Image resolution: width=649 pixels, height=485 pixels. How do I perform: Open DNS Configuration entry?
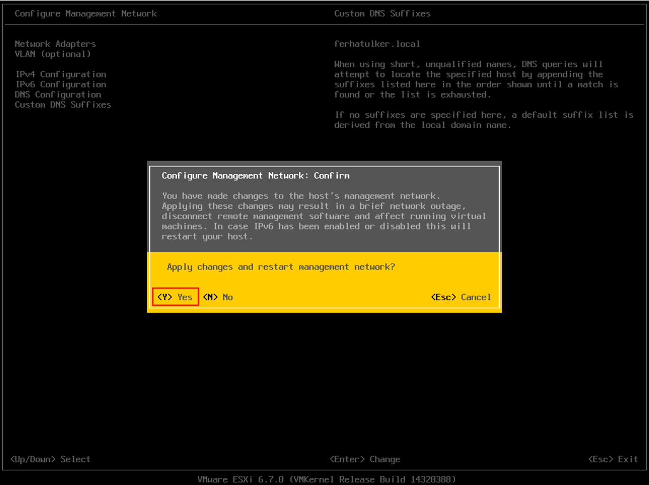click(x=58, y=94)
